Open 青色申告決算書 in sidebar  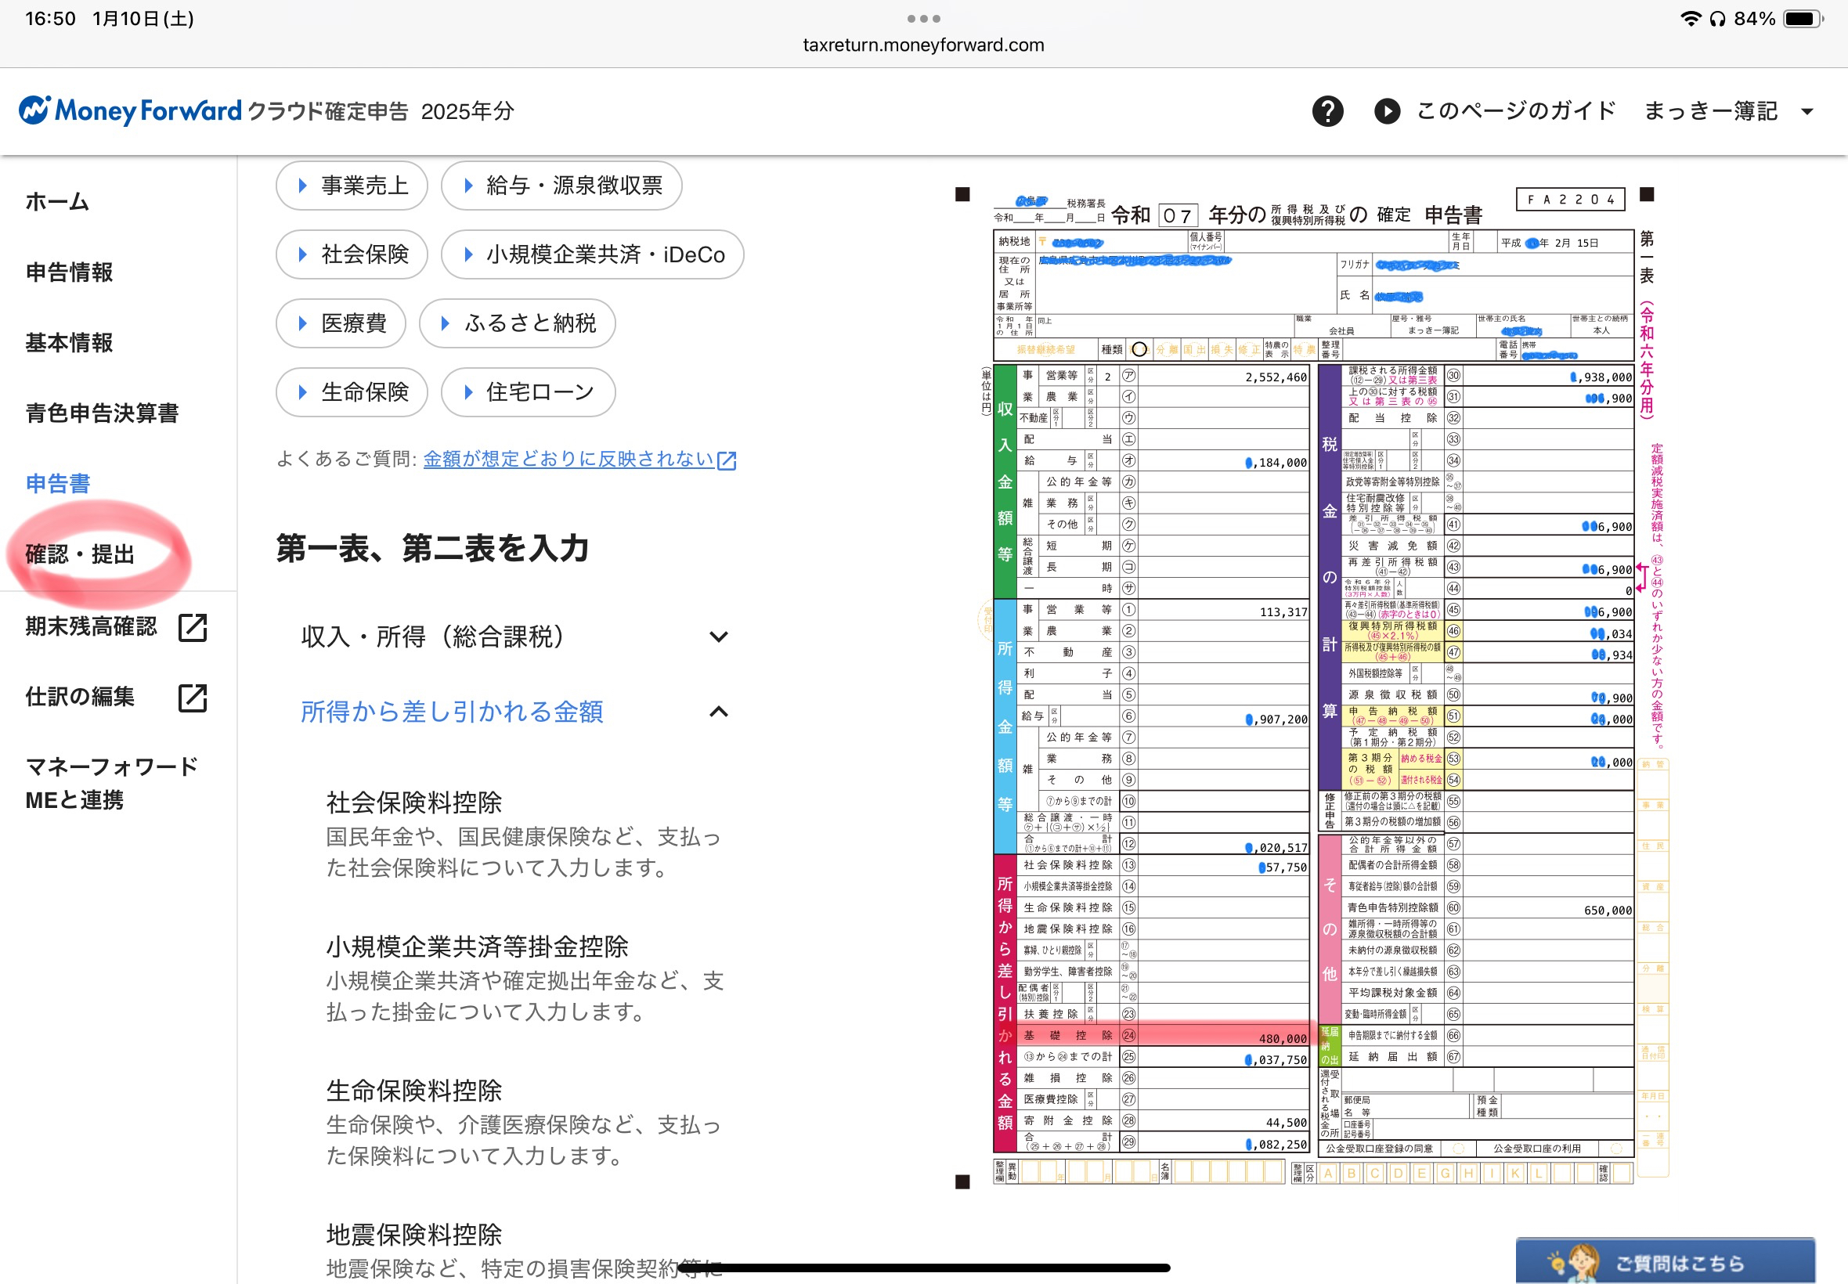pos(102,413)
